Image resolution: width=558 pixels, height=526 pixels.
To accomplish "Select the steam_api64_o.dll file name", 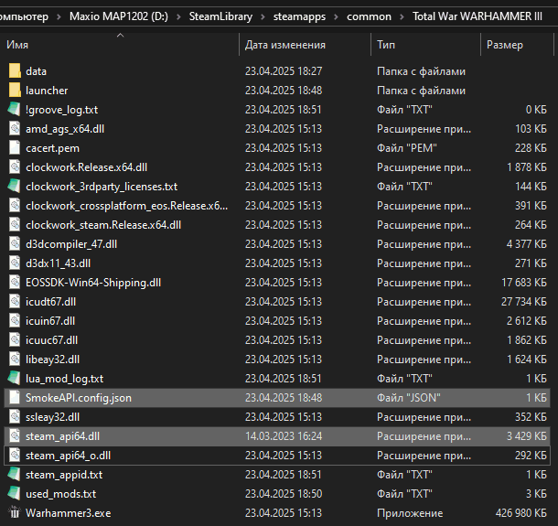I will [68, 456].
